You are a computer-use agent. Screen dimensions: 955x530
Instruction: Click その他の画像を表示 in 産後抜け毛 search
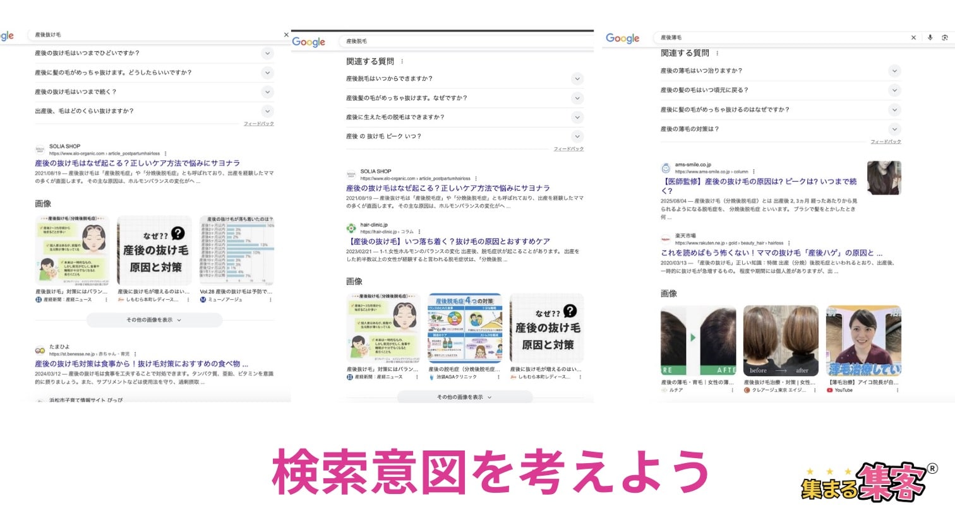click(x=154, y=320)
